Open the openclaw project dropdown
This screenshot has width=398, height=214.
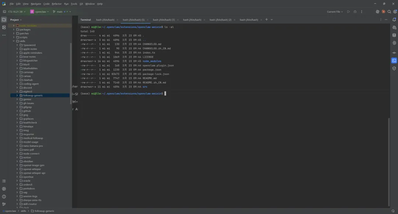tap(39, 12)
